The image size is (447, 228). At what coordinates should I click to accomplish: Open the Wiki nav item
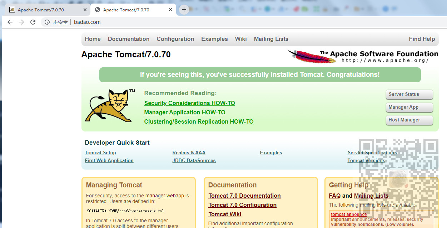pos(241,39)
